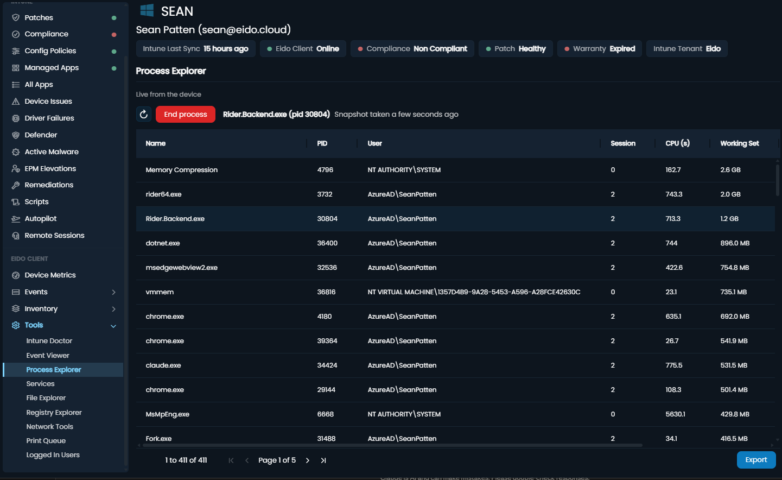Click the Compliance Non Compliant chip

tap(412, 49)
